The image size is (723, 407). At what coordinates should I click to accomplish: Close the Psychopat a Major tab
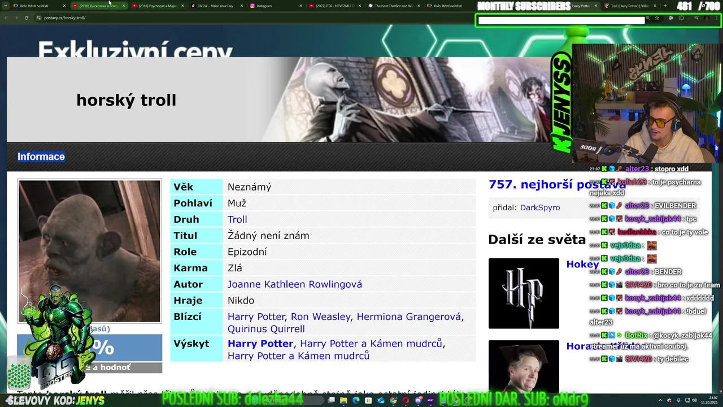182,6
